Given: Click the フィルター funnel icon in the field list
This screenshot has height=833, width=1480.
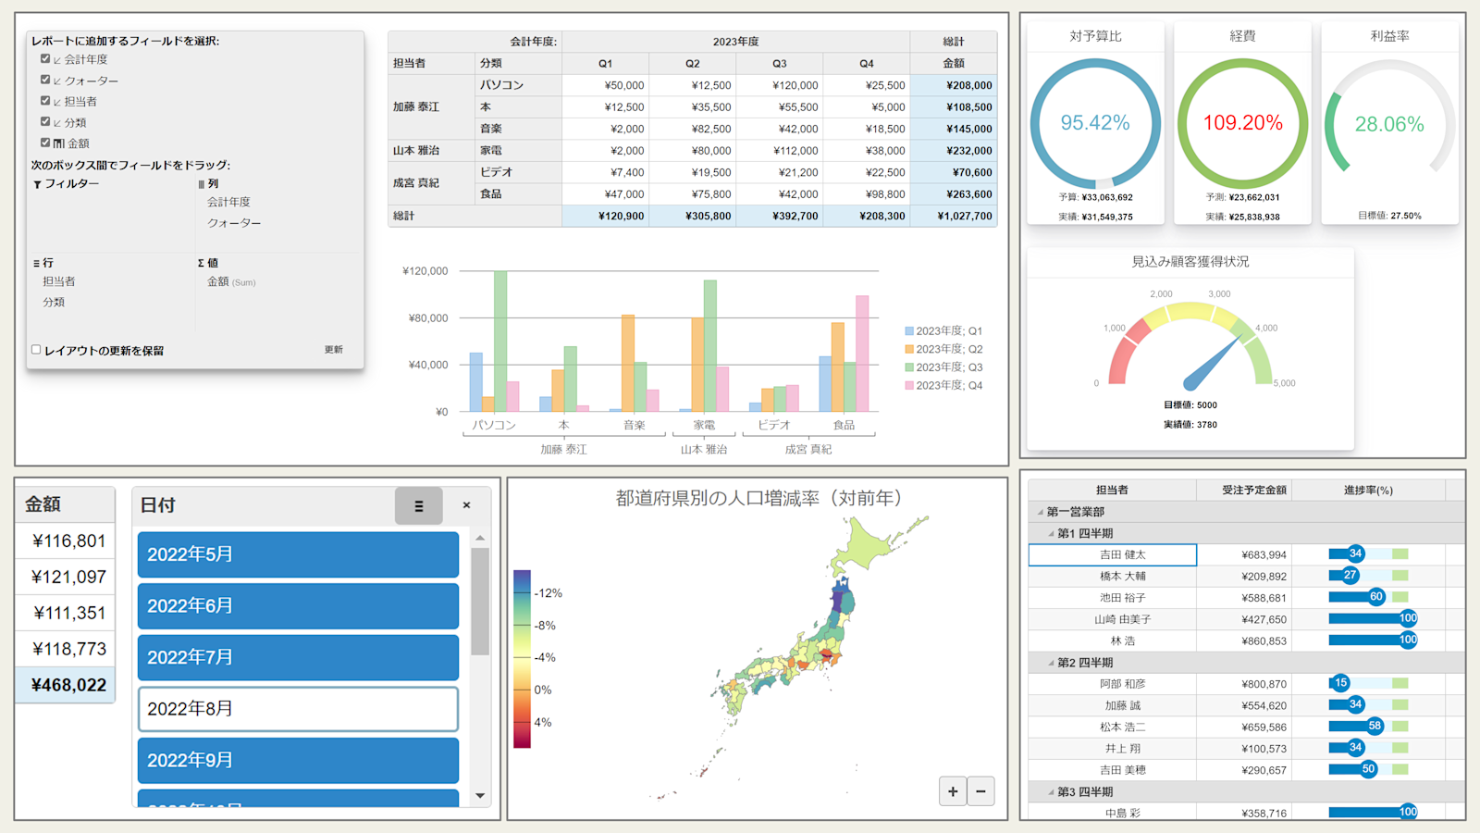Looking at the screenshot, I should click(37, 184).
